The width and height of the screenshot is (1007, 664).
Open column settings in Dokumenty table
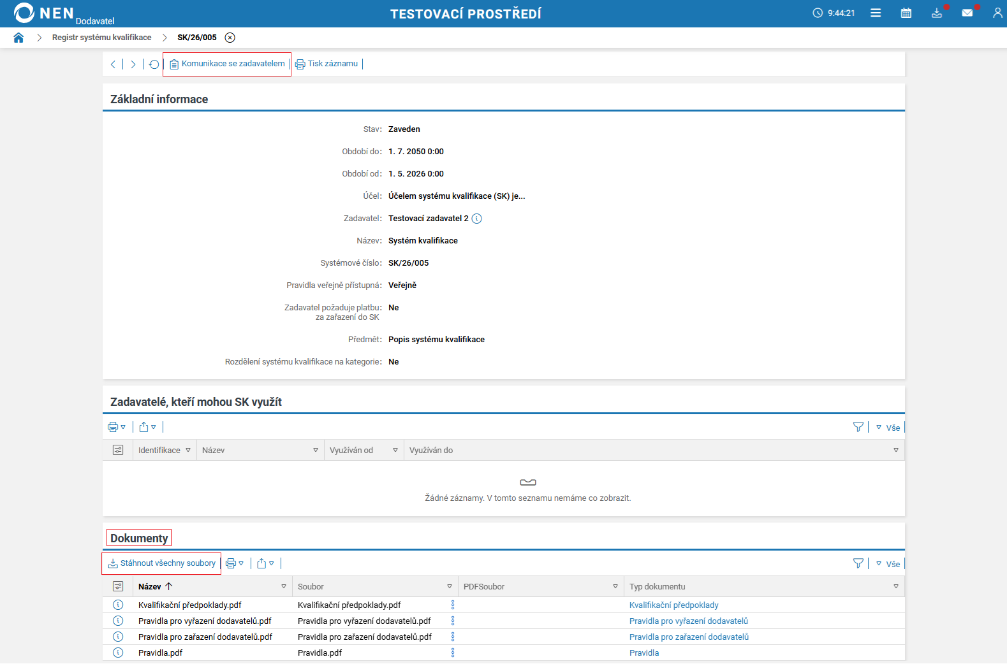(x=118, y=586)
